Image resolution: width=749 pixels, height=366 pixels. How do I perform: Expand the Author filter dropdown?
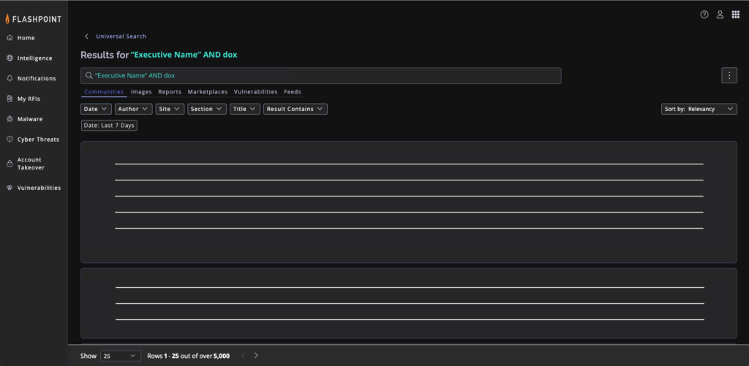click(134, 109)
